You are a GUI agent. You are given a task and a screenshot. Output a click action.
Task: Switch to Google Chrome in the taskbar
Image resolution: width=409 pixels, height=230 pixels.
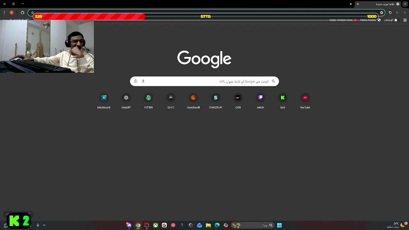pos(138,225)
